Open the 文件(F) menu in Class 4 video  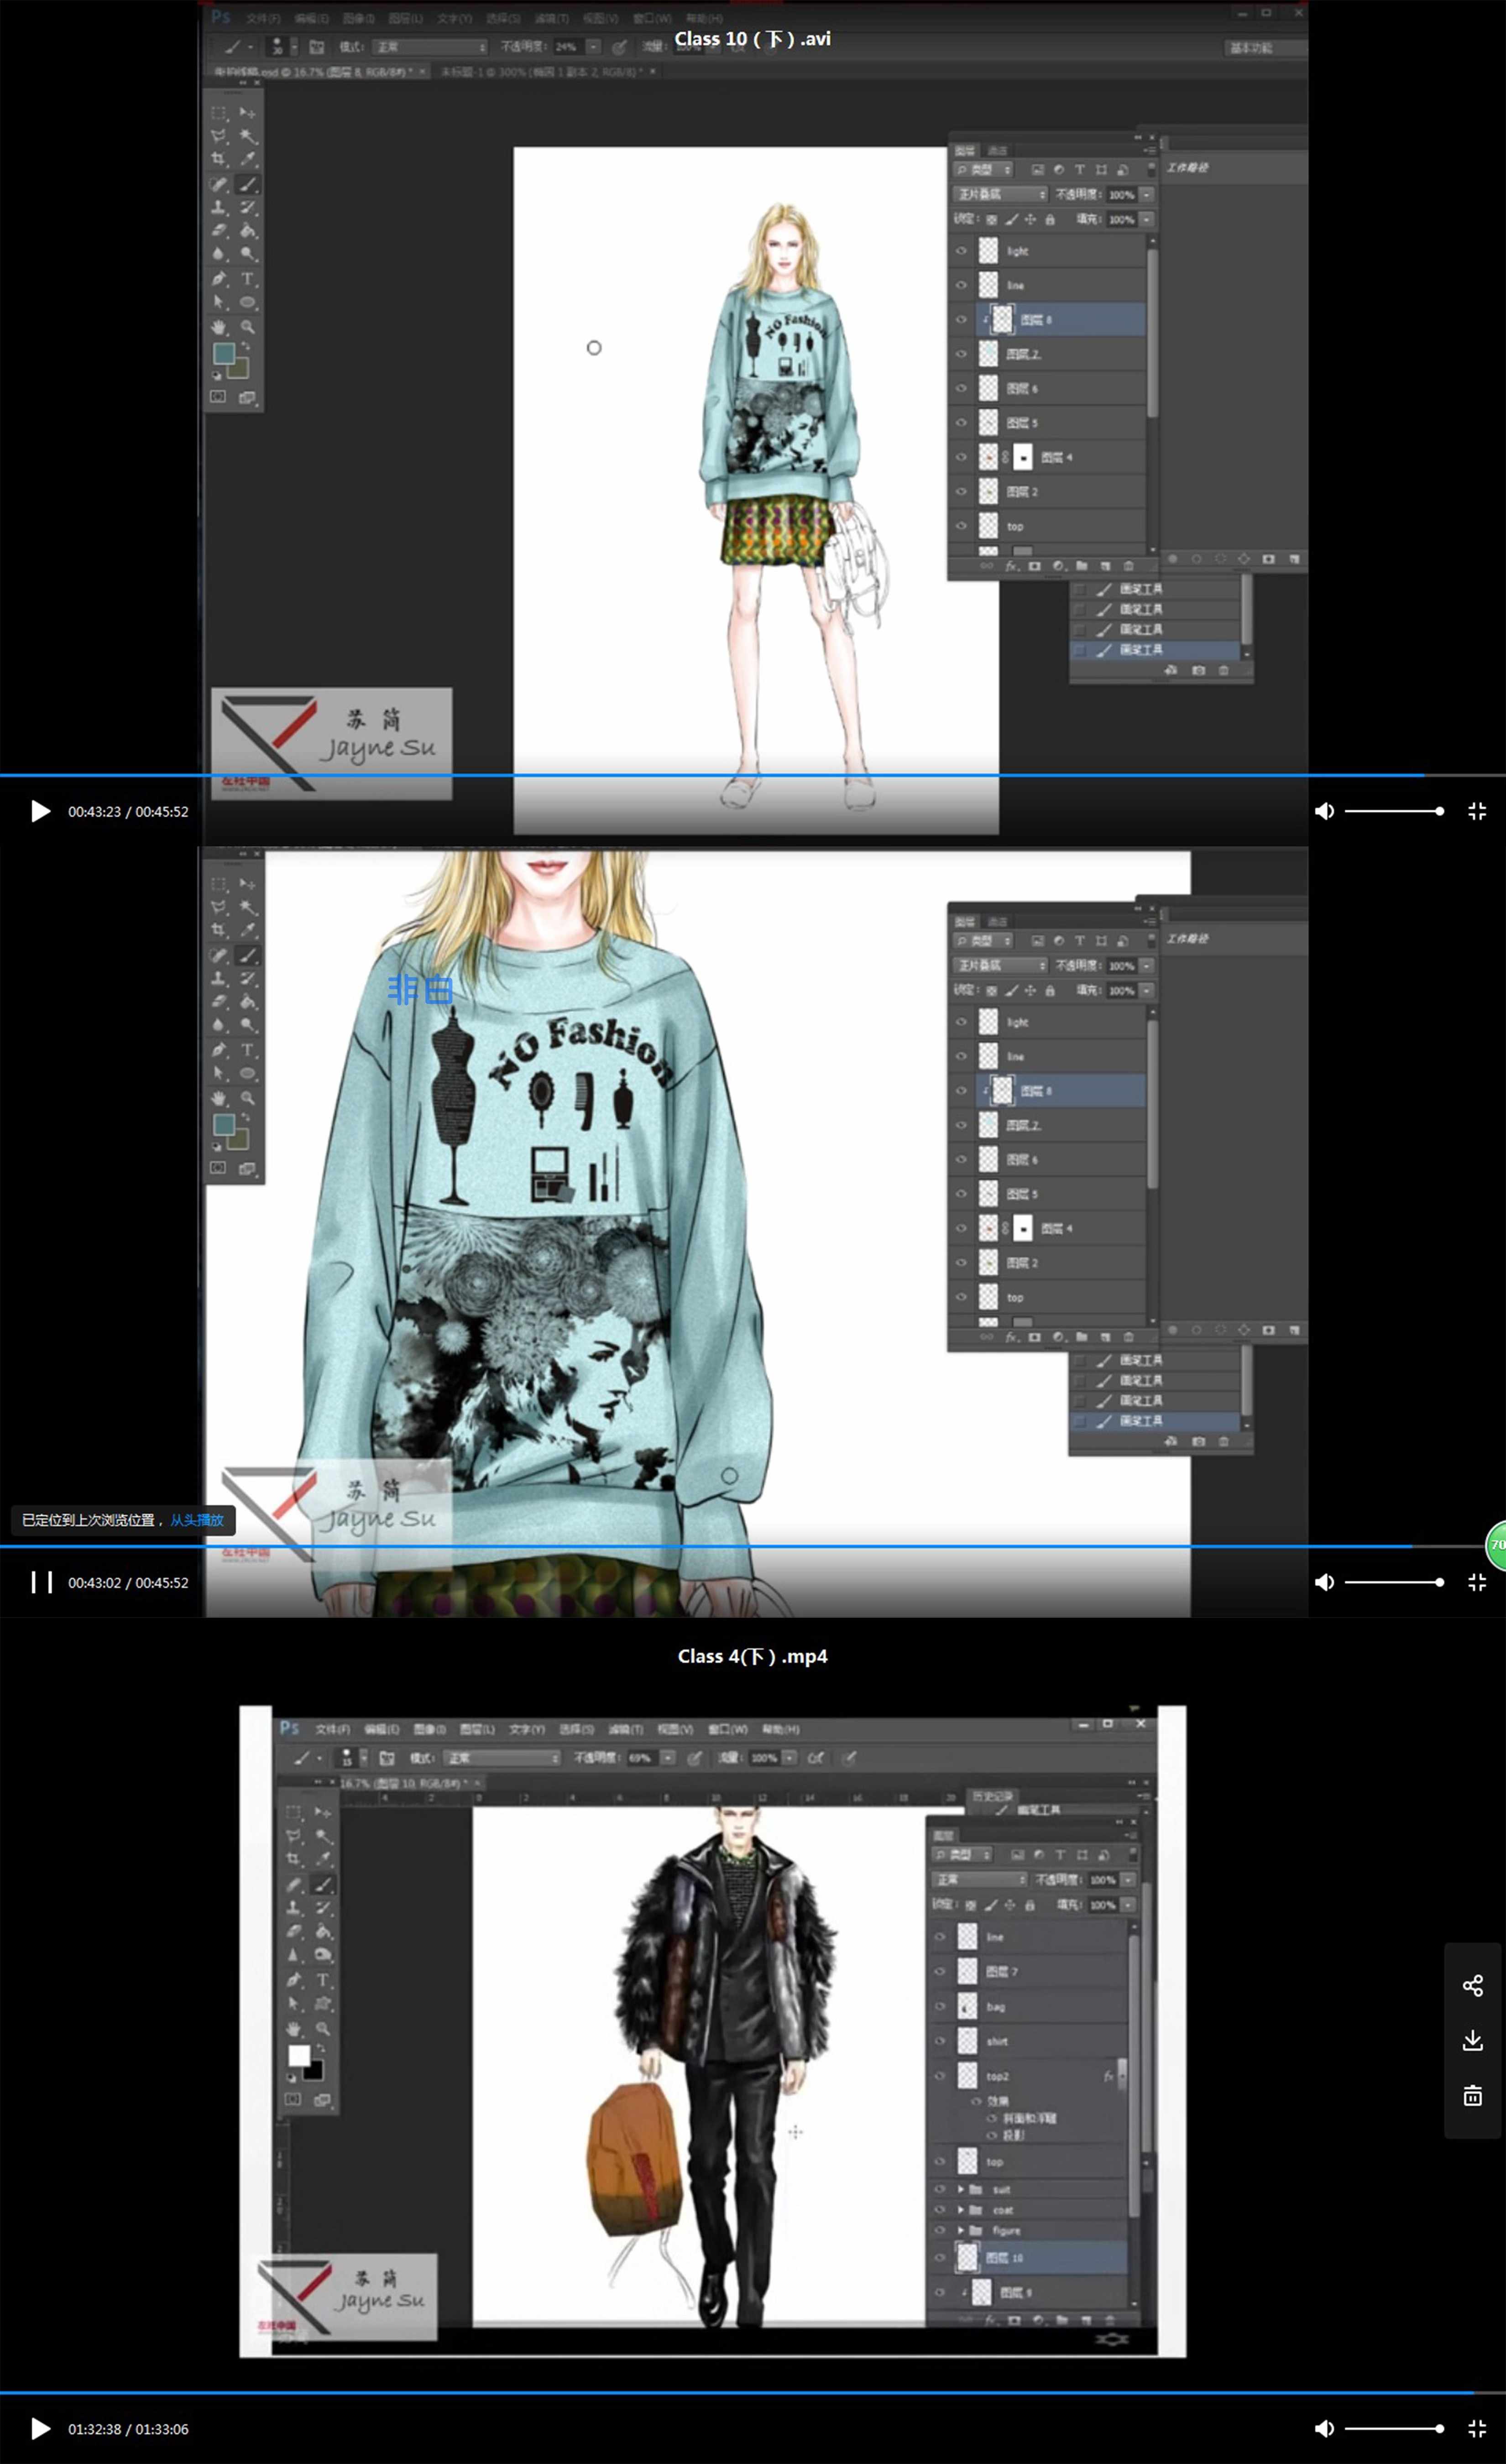click(333, 1729)
